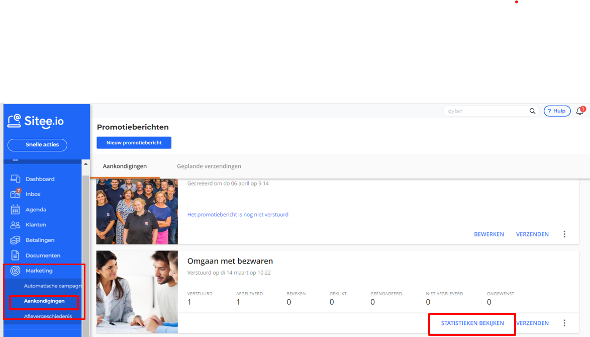Select Aflevergeschiedenis submenu item
The image size is (590, 337).
click(48, 316)
